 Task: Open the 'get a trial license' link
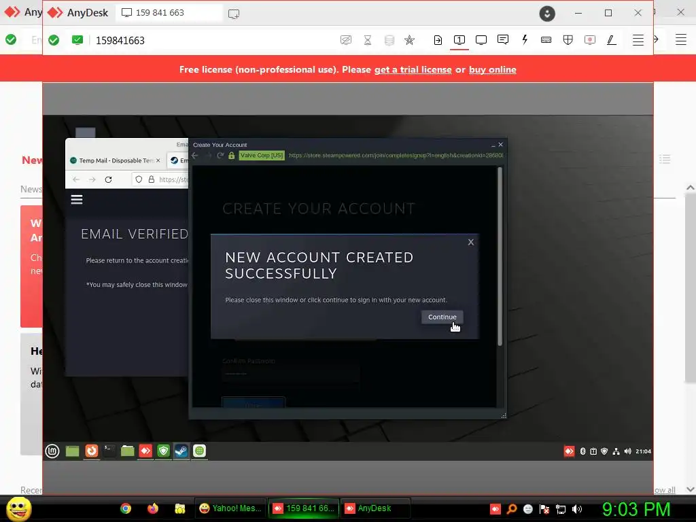(413, 70)
